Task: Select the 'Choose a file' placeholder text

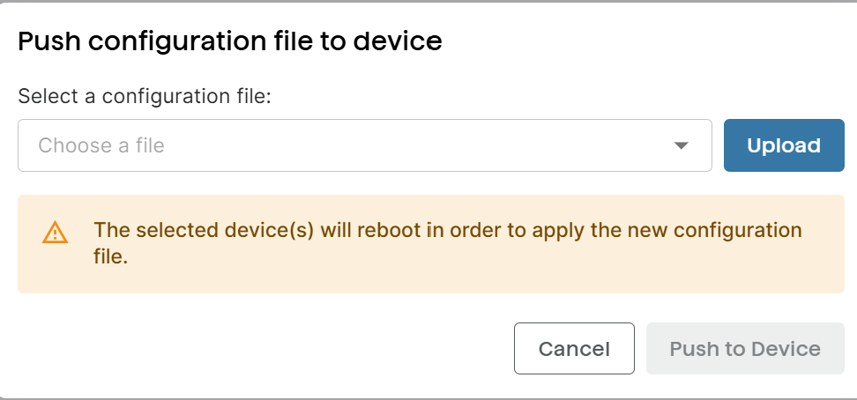Action: click(x=101, y=145)
